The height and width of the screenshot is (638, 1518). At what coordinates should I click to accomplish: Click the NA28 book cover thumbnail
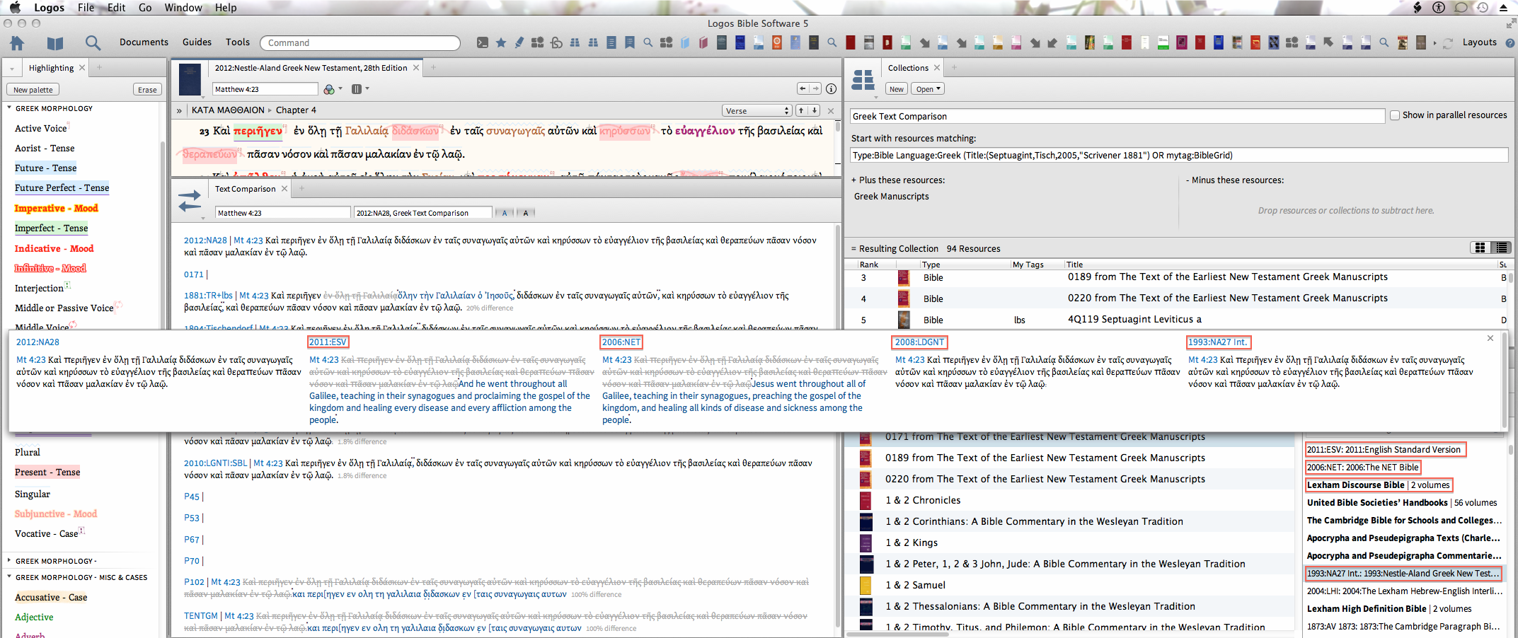tap(190, 80)
